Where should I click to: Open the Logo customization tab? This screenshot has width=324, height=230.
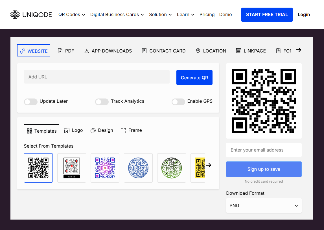coord(73,130)
